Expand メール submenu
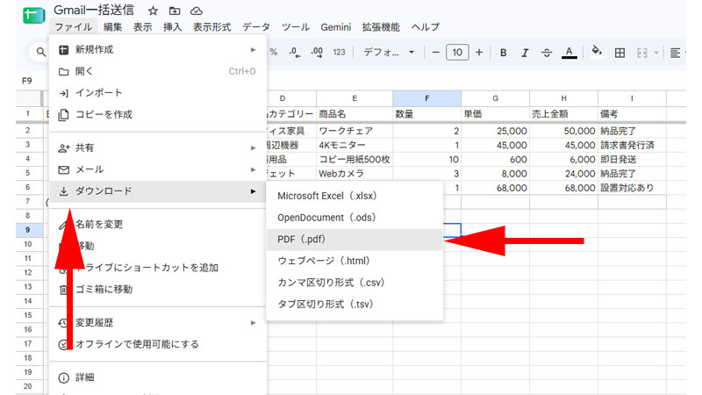 pyautogui.click(x=158, y=169)
